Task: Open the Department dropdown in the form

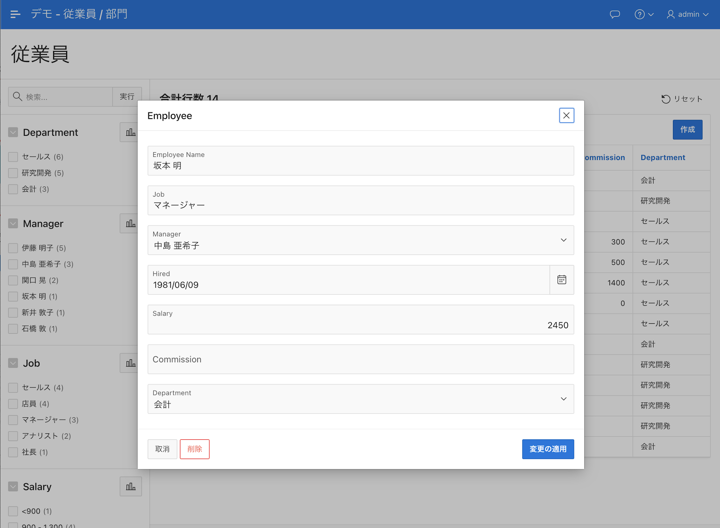Action: coord(563,399)
